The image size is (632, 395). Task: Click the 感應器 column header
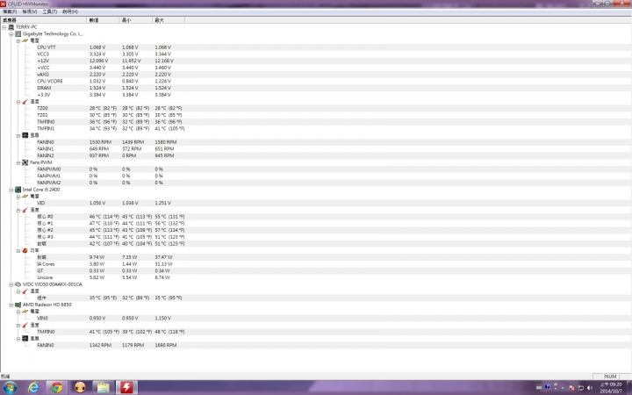[44, 19]
